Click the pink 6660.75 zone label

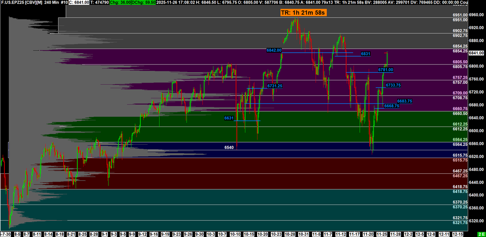point(460,109)
